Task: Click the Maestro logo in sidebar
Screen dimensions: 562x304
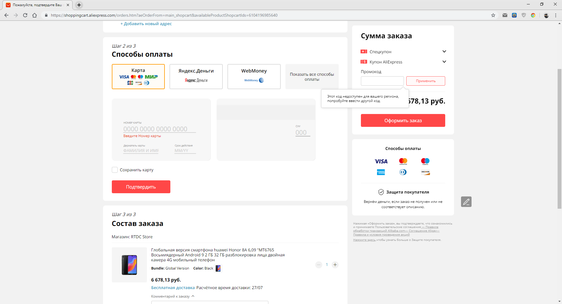Action: 425,161
